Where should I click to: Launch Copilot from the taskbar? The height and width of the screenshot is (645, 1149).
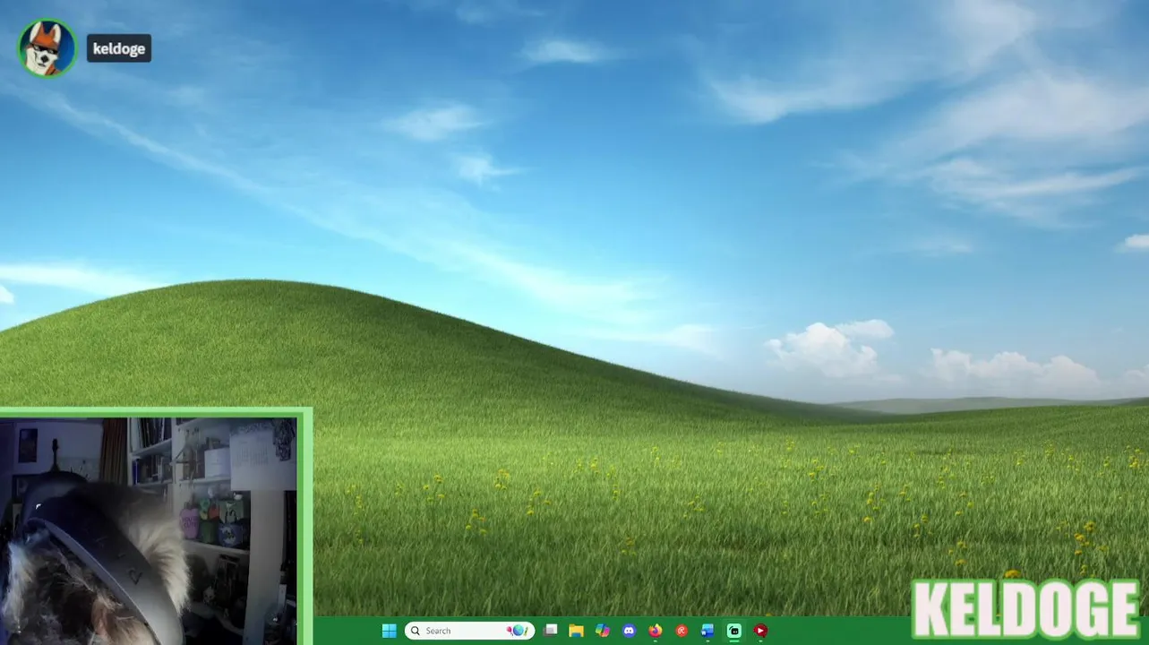point(603,631)
